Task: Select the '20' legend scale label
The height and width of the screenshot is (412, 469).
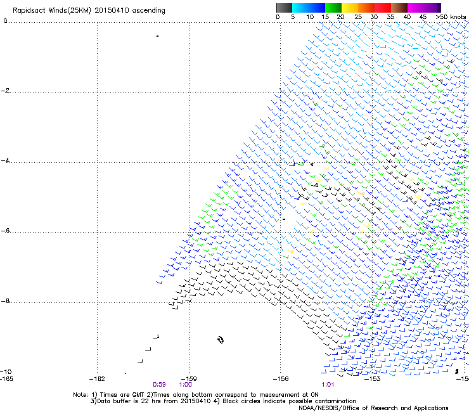Action: point(340,17)
